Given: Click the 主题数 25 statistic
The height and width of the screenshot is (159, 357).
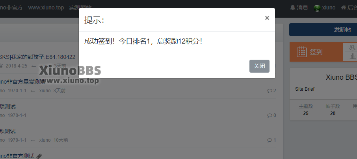Looking at the screenshot, I should [306, 110].
